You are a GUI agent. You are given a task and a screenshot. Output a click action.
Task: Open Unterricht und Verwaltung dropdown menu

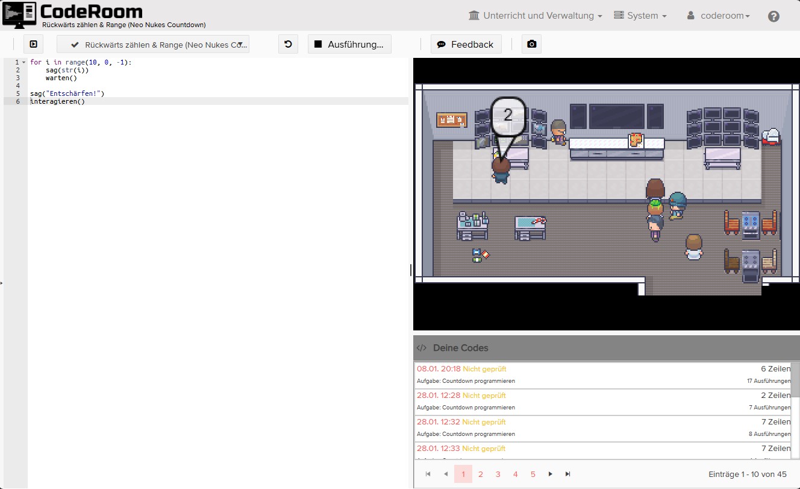pyautogui.click(x=535, y=16)
